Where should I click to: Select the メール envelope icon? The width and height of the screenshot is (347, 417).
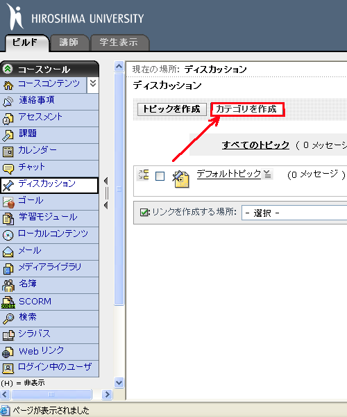tap(8, 252)
